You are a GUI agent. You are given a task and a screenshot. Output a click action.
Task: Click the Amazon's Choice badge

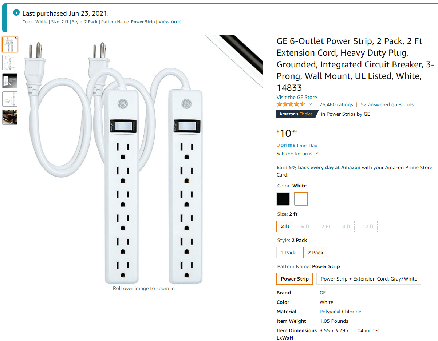[297, 114]
